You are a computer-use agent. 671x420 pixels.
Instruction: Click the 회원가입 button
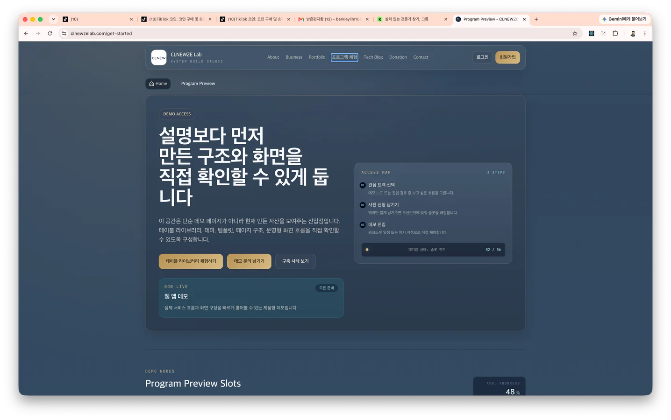(507, 57)
